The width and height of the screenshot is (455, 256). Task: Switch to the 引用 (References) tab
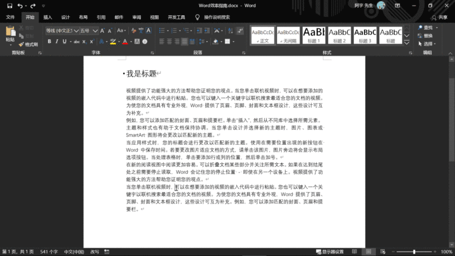click(x=101, y=18)
